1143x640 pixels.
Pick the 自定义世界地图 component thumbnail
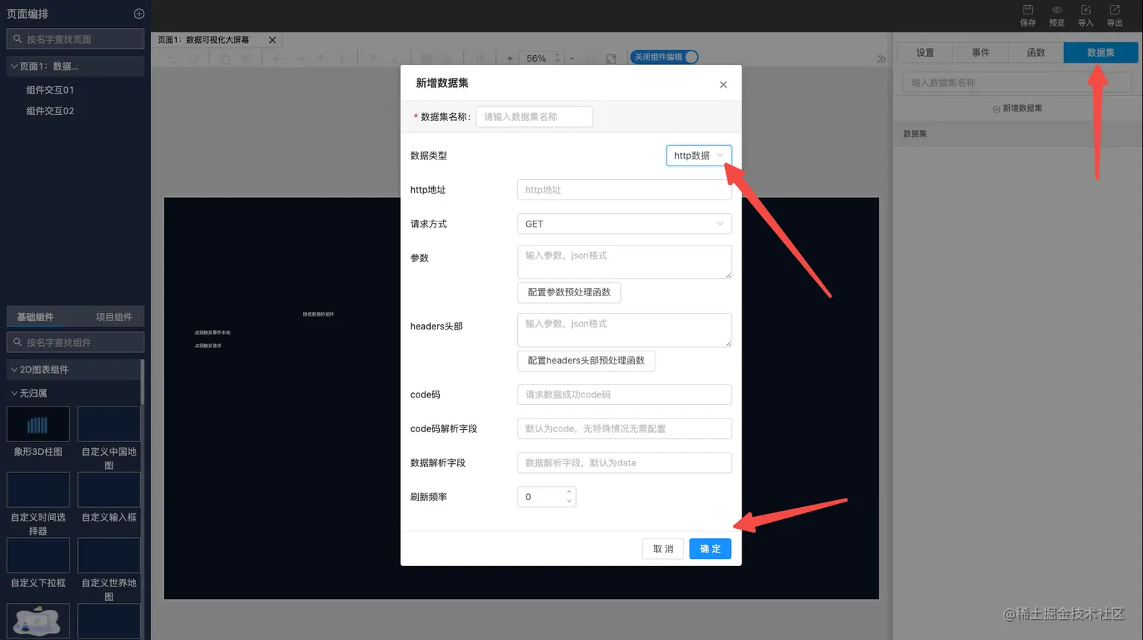pos(109,555)
